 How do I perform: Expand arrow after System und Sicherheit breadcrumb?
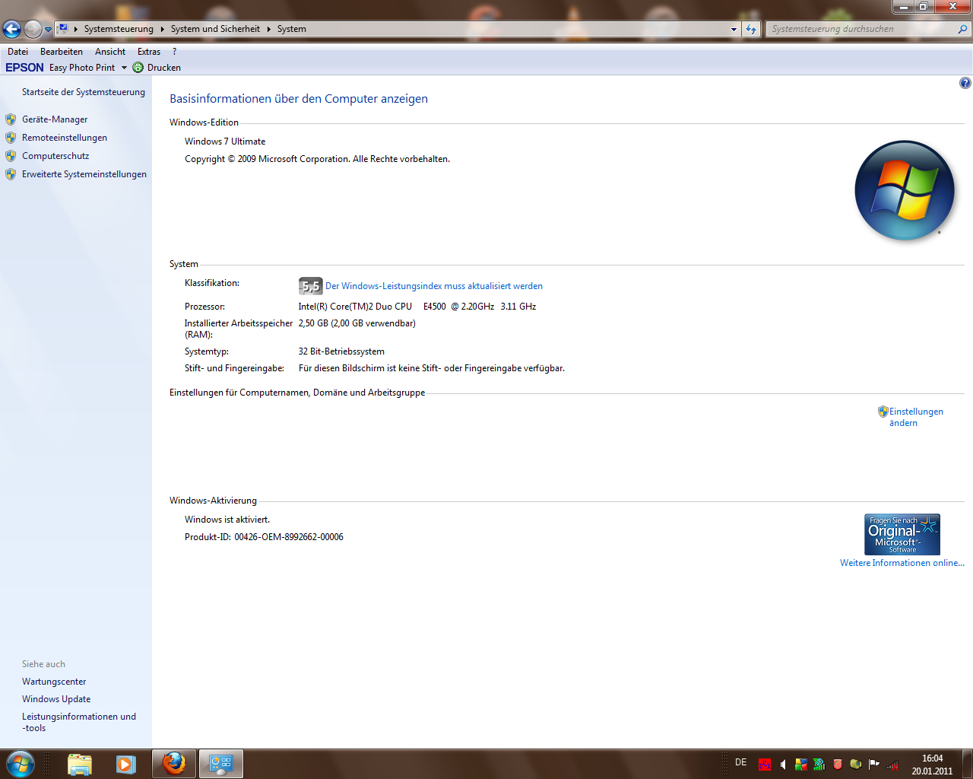pyautogui.click(x=268, y=29)
